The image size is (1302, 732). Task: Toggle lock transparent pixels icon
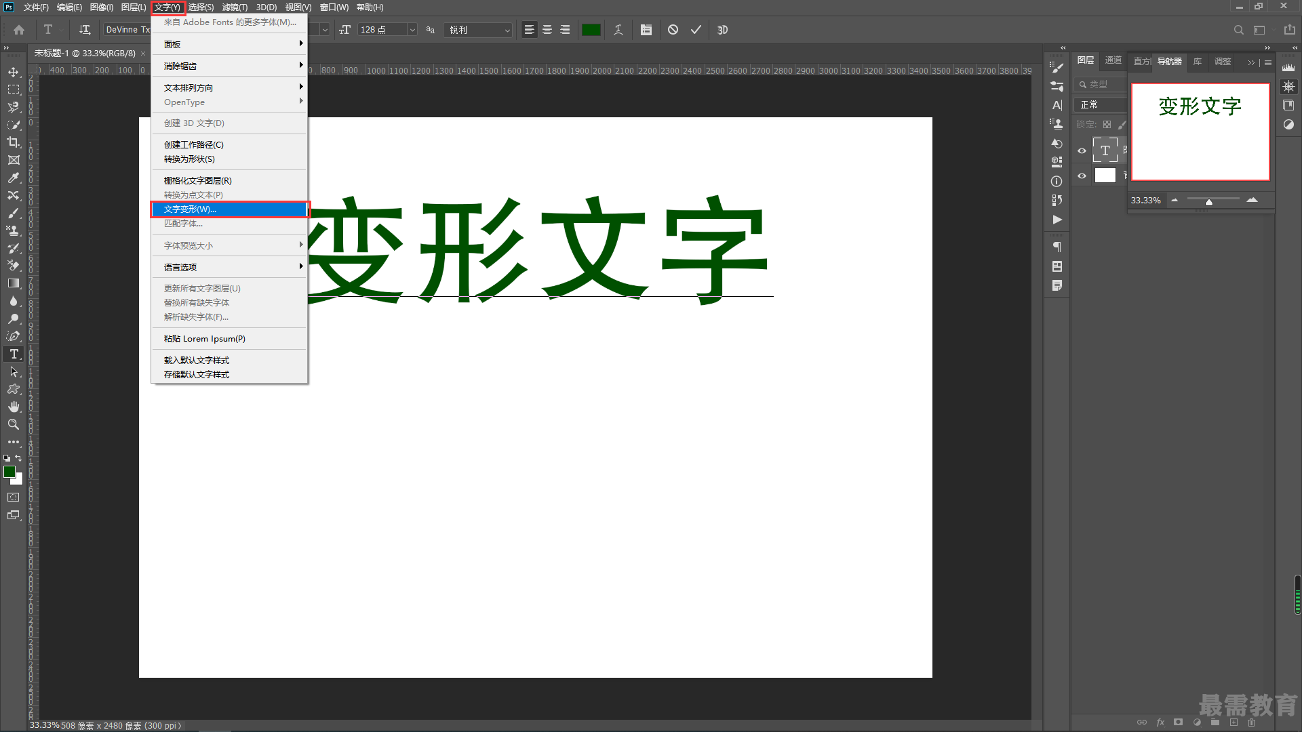coord(1107,125)
